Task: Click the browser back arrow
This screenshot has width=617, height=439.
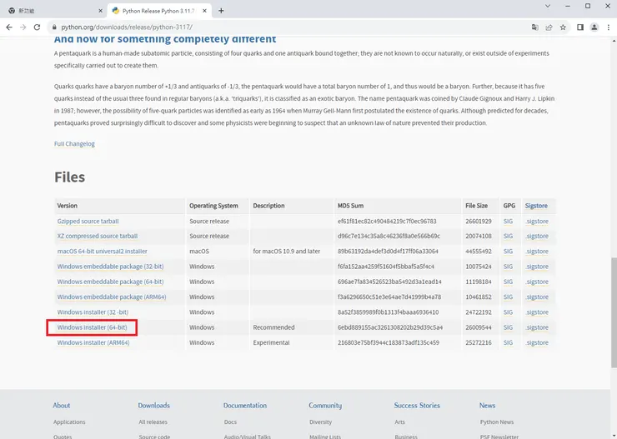Action: coord(9,27)
